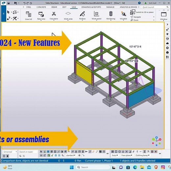Click the balance scales compare icon
Screen dimensions: 171x171
[15, 12]
